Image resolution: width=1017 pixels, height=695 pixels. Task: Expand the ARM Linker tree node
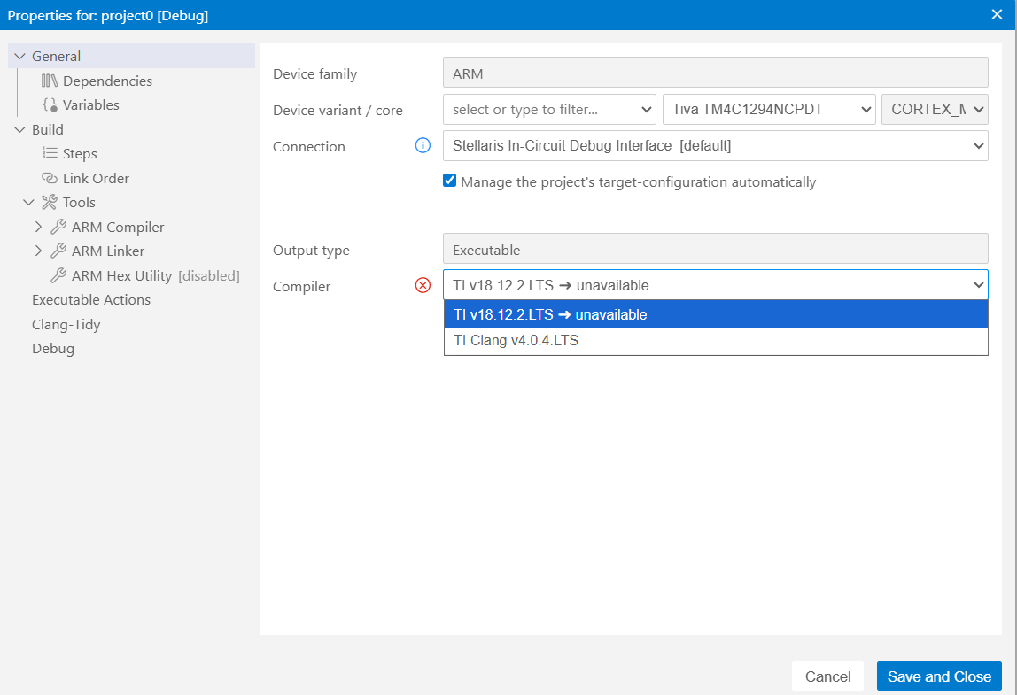38,251
